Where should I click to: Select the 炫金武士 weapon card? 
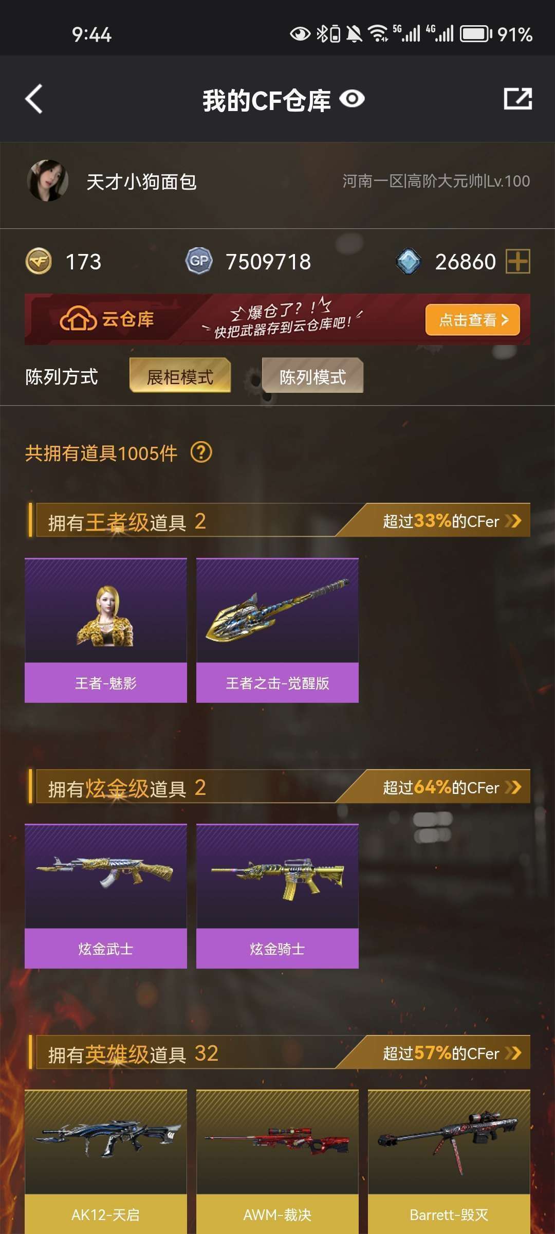point(106,896)
